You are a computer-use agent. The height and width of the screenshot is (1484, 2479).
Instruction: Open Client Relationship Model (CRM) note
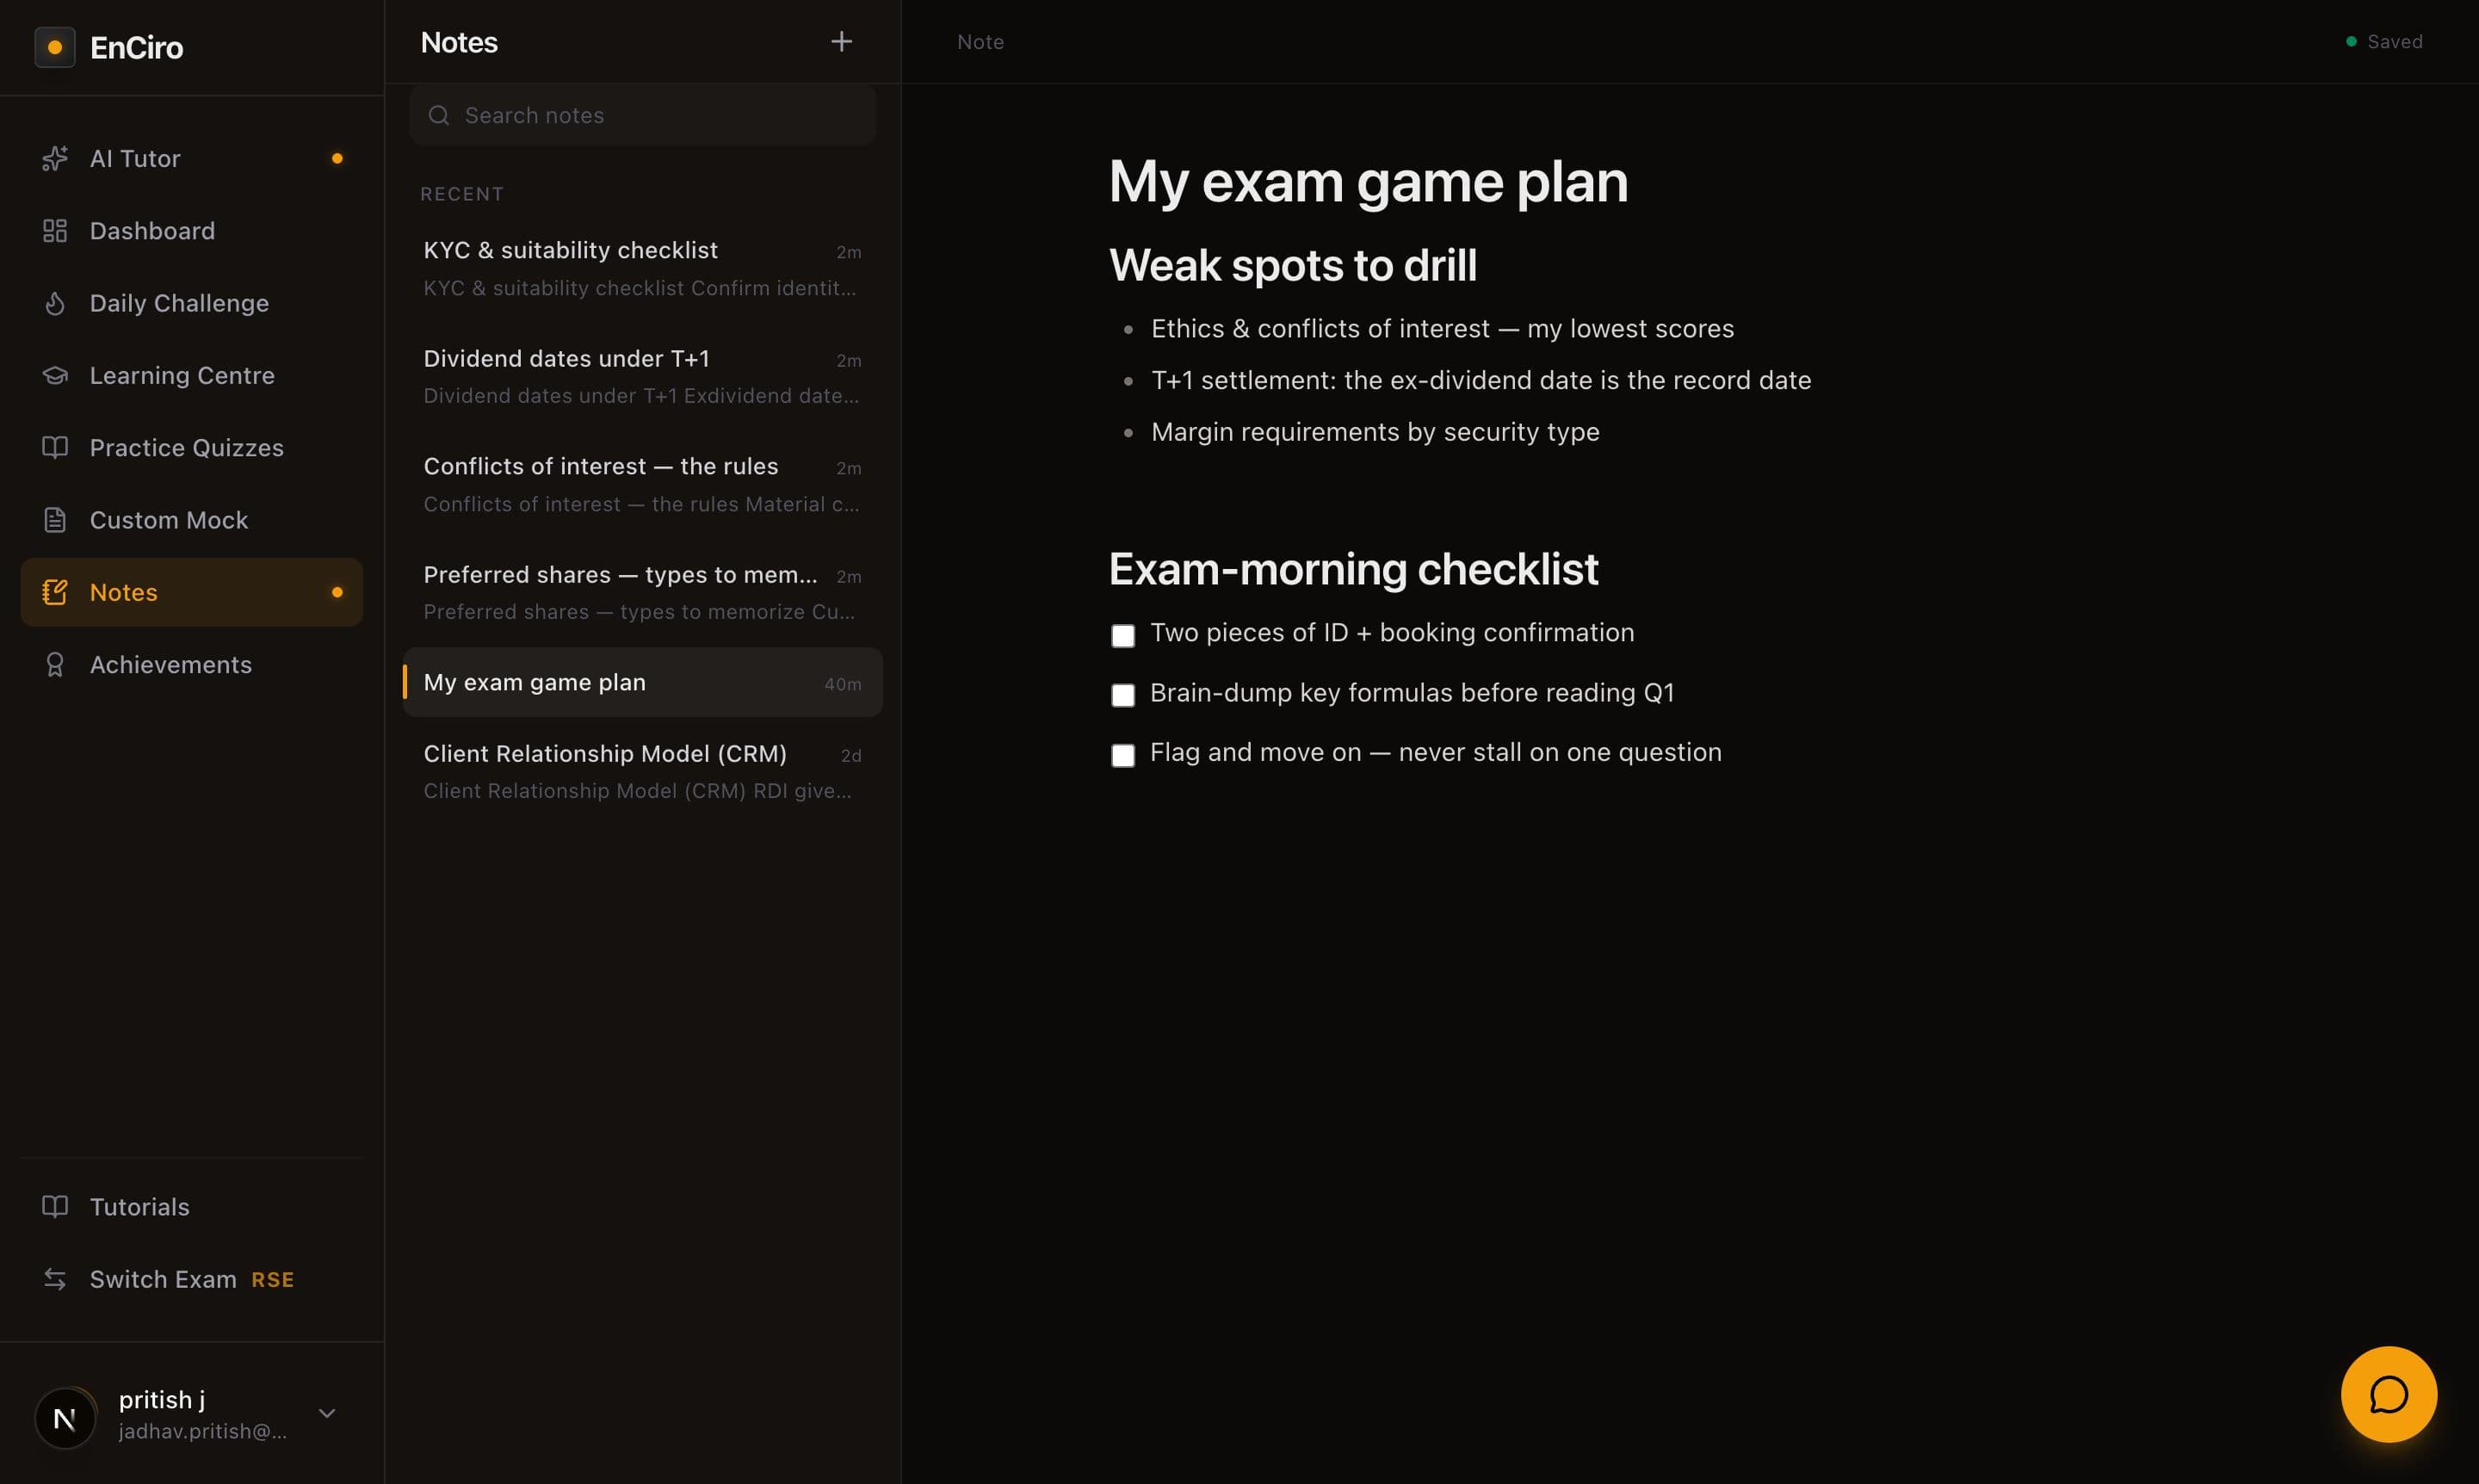point(642,771)
